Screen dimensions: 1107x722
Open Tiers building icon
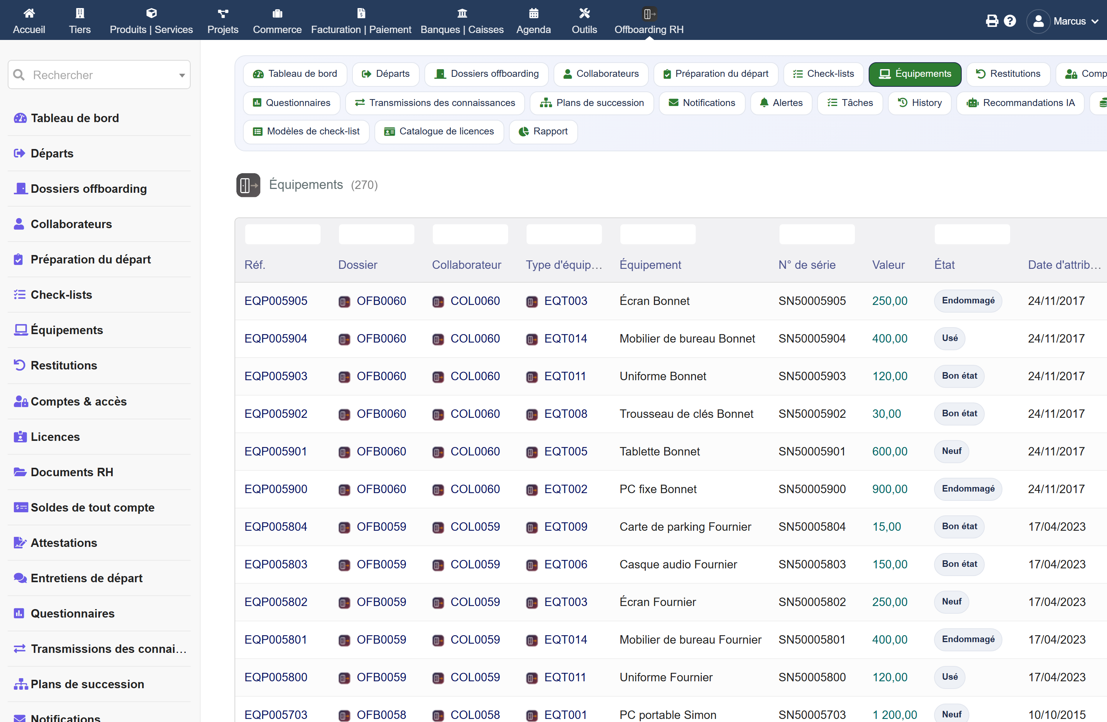pos(80,13)
